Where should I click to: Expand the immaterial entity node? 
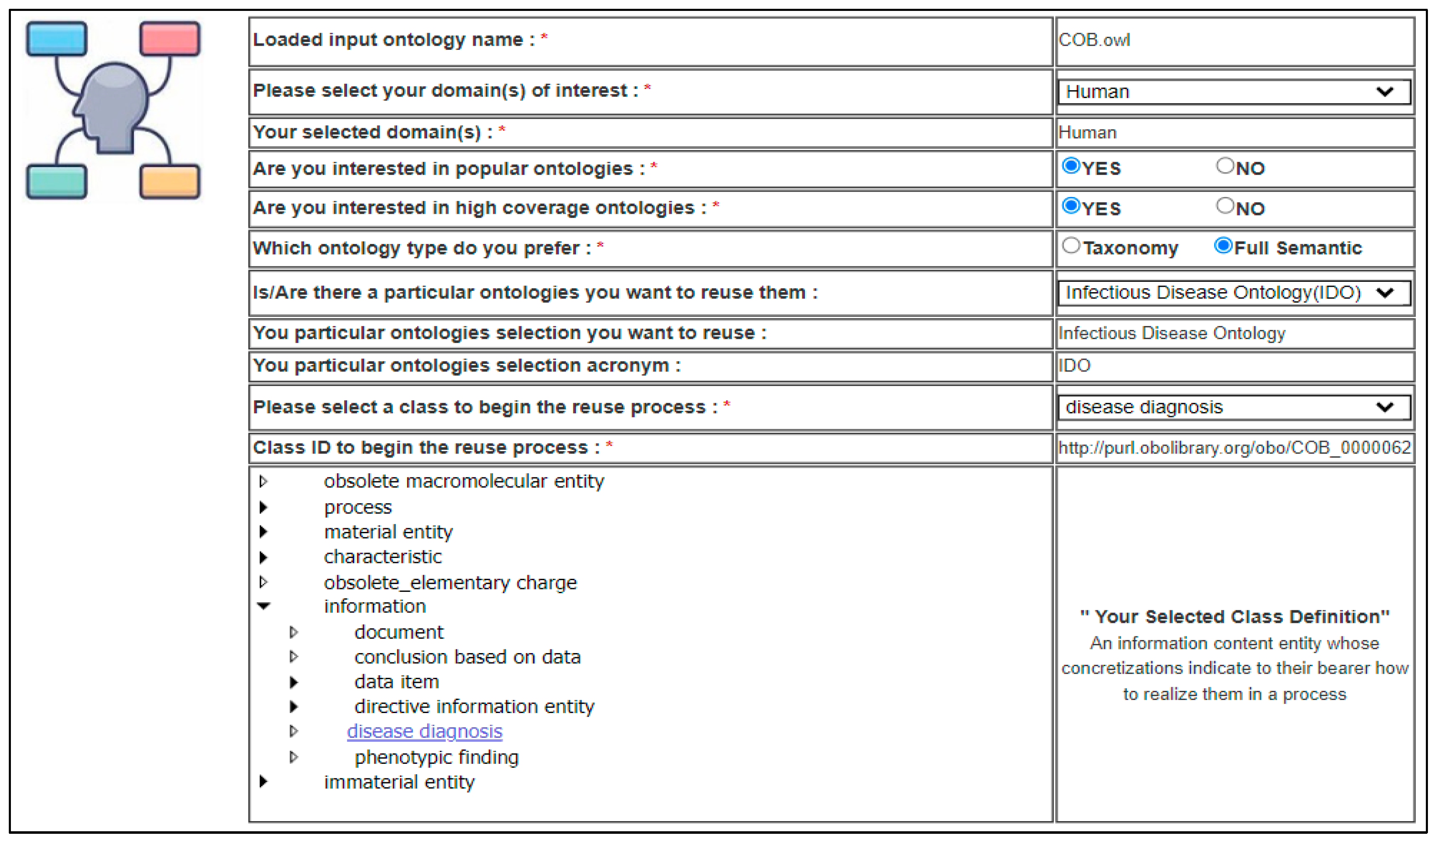coord(264,781)
